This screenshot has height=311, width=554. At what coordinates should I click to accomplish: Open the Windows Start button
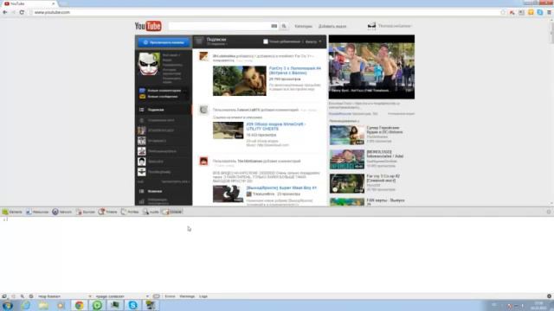point(8,305)
